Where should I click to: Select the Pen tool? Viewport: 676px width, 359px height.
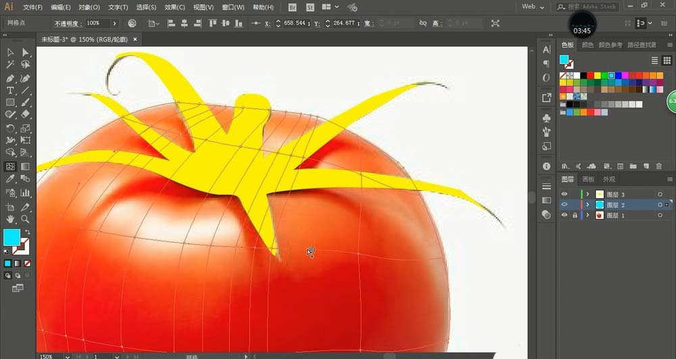[10, 78]
